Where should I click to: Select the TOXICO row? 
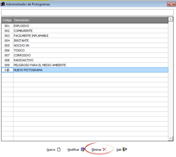coord(85,50)
